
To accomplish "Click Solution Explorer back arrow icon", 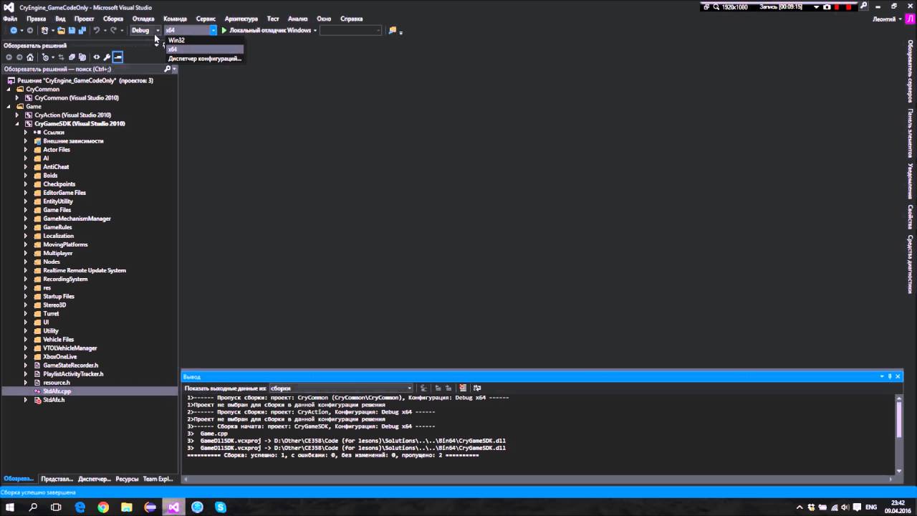I will coord(9,57).
